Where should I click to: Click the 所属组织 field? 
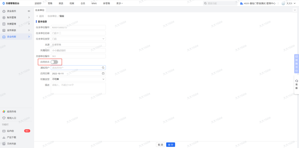coord(78,50)
